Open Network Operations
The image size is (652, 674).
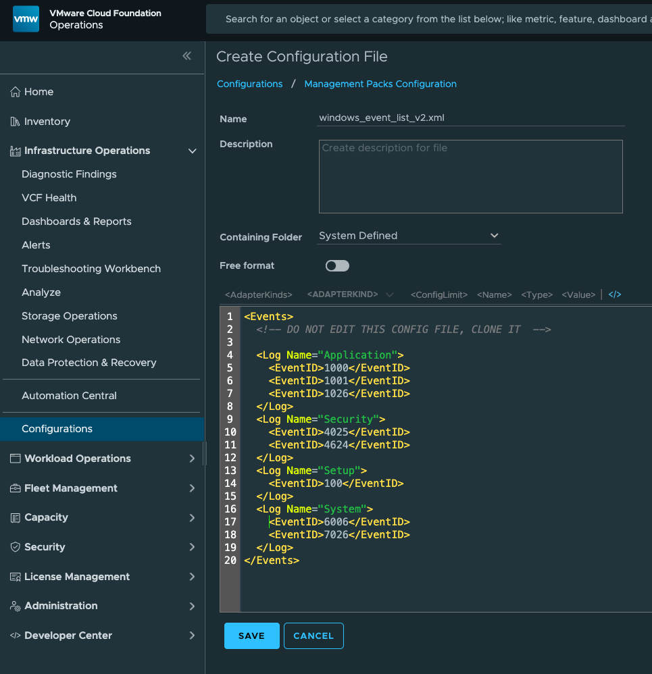[71, 340]
